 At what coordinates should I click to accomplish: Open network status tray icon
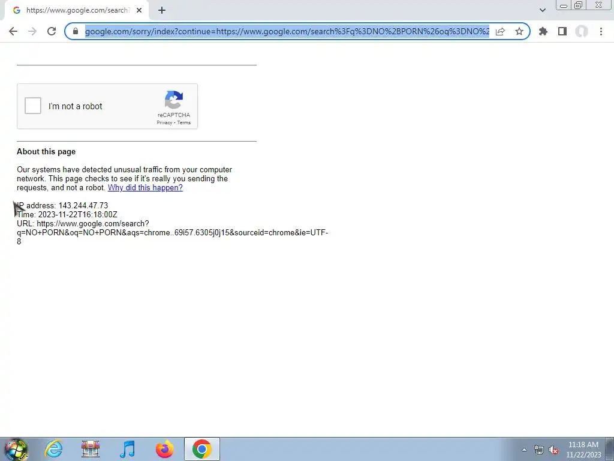click(539, 450)
